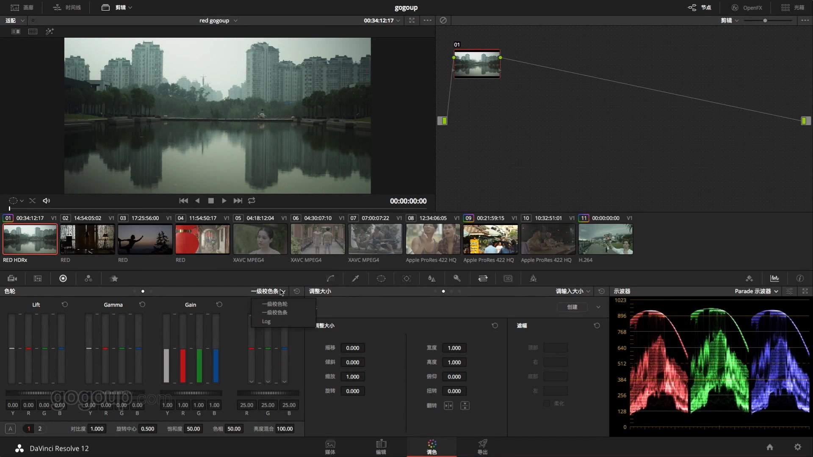The width and height of the screenshot is (813, 457).
Task: Toggle the A auto balance button
Action: (10, 429)
